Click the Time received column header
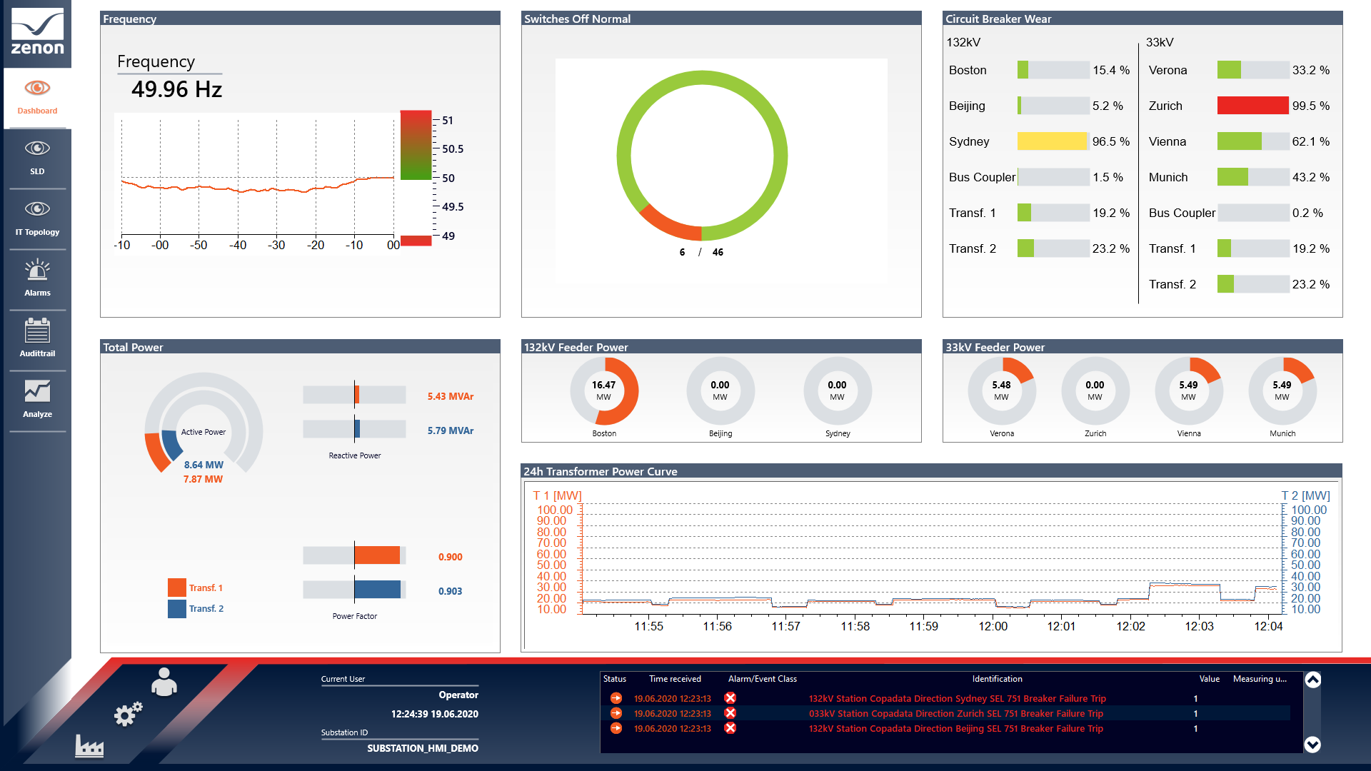1371x771 pixels. coord(675,679)
